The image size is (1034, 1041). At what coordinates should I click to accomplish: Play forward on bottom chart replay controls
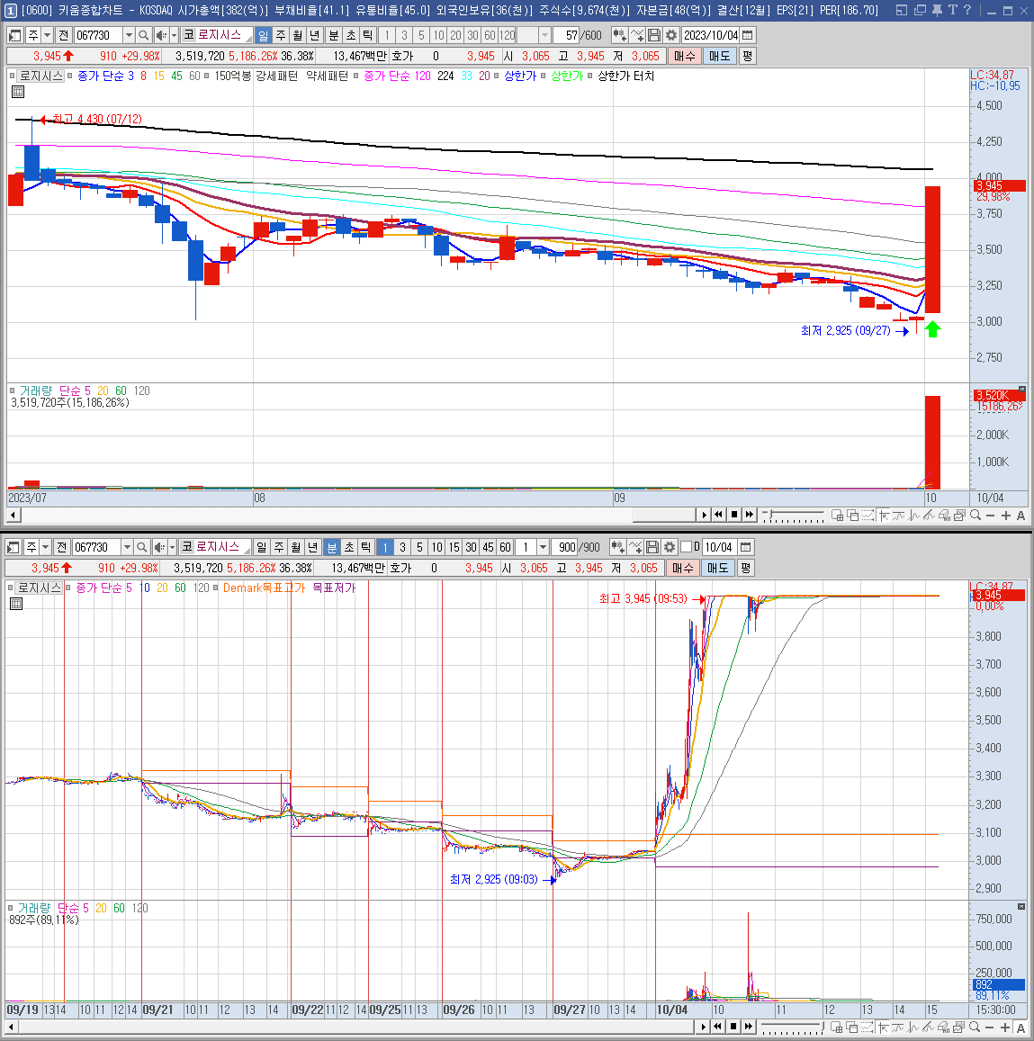pyautogui.click(x=703, y=1027)
